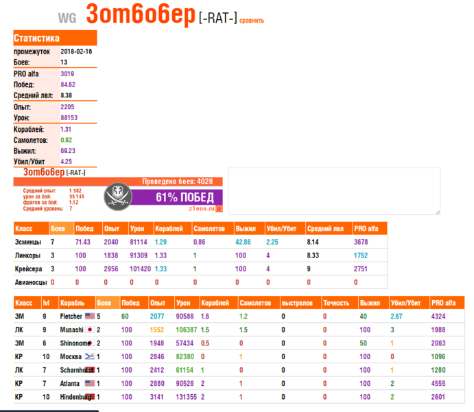Click the German flag next to Scharnhorst
Viewport: 474px width, 412px height.
(90, 369)
